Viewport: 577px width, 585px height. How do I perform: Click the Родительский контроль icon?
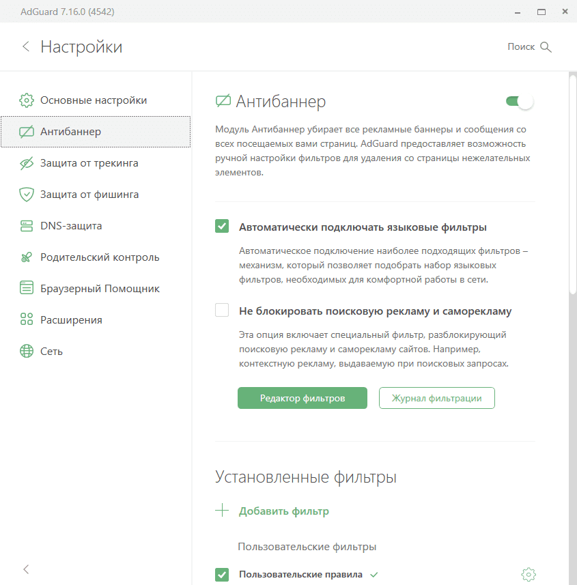27,257
